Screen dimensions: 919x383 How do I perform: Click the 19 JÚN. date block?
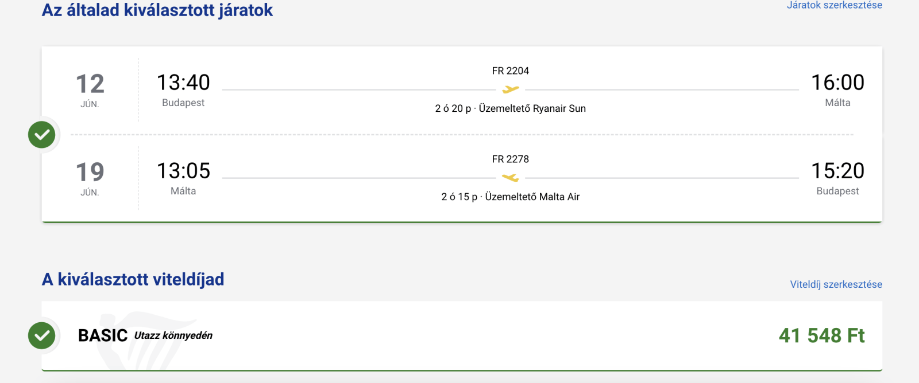[x=90, y=178]
